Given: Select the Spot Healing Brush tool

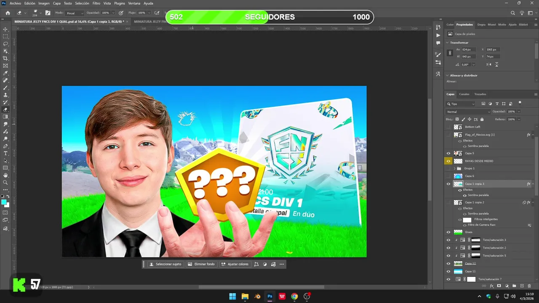Looking at the screenshot, I should 5,80.
